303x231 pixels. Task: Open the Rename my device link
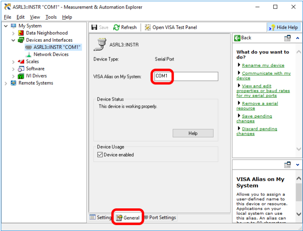coord(263,65)
